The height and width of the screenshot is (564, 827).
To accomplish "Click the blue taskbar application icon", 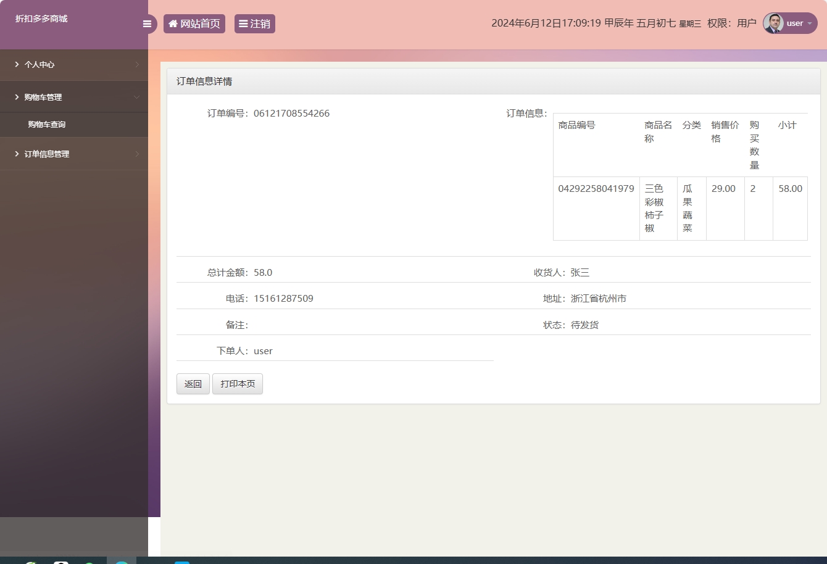I will pos(182,562).
